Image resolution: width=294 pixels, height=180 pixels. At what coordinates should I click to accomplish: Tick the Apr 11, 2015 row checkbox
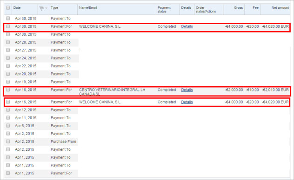[x=8, y=117]
